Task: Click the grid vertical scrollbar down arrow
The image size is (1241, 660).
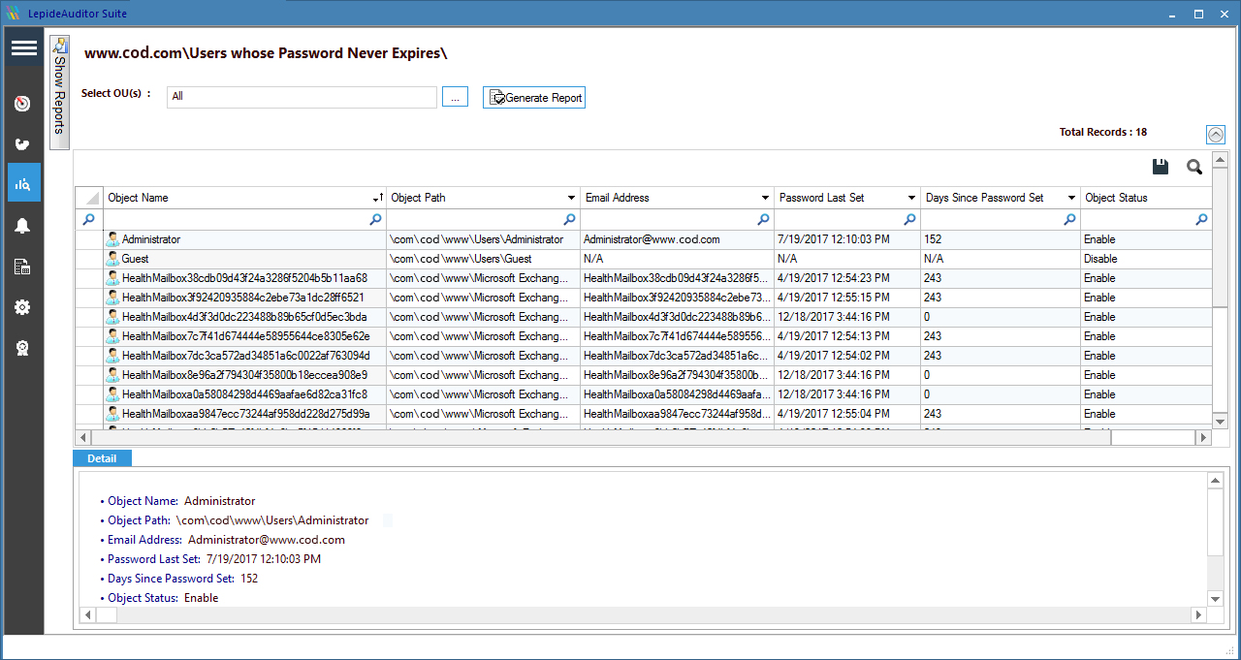Action: (x=1221, y=421)
